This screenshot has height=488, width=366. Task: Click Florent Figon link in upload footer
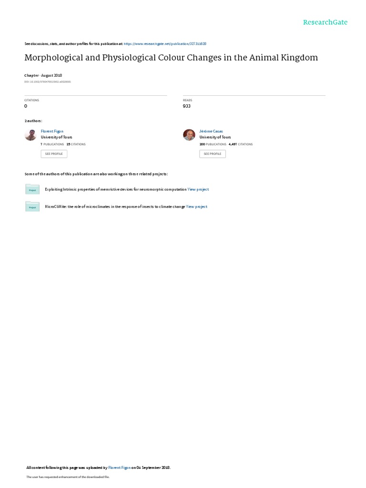[119, 468]
